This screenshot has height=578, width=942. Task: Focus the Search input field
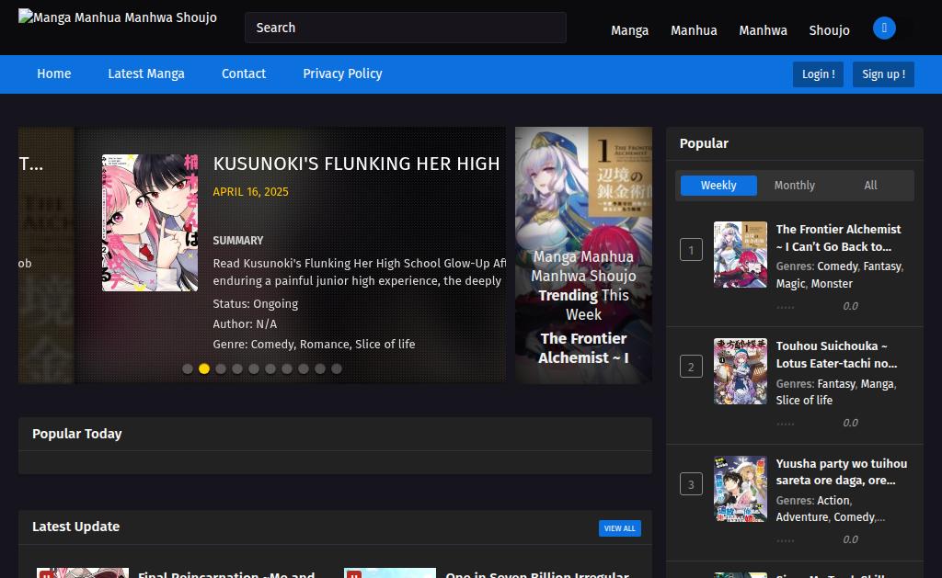[x=406, y=28]
